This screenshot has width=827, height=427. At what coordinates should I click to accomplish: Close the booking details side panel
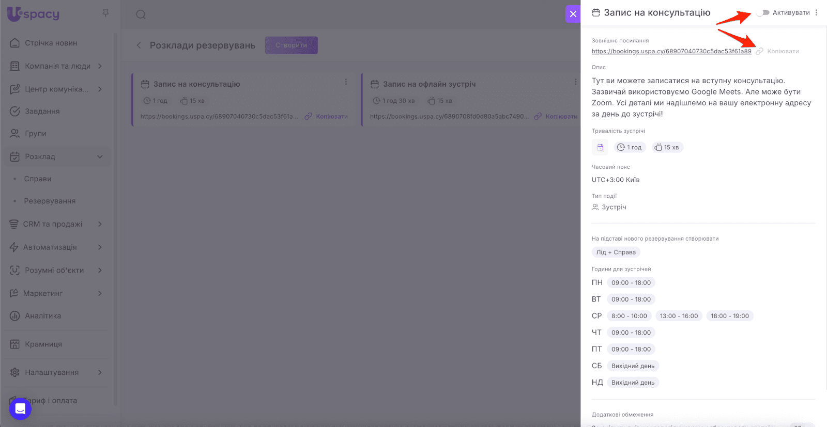click(573, 14)
